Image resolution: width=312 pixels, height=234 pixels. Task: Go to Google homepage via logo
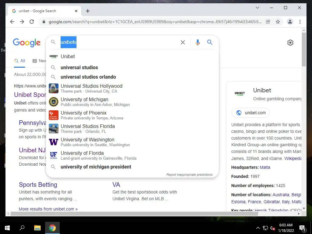27,43
